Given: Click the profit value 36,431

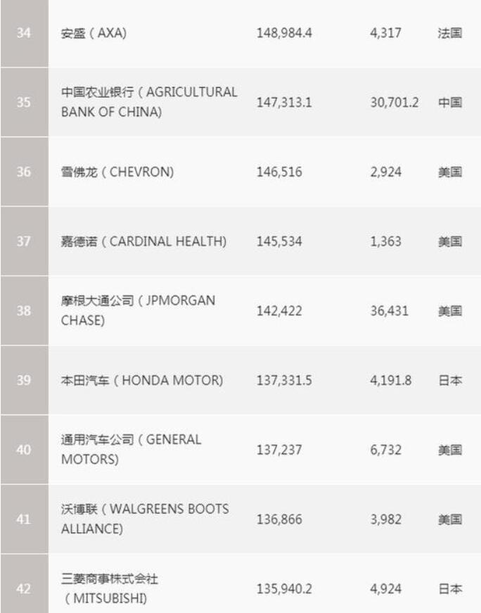Looking at the screenshot, I should click(388, 310).
